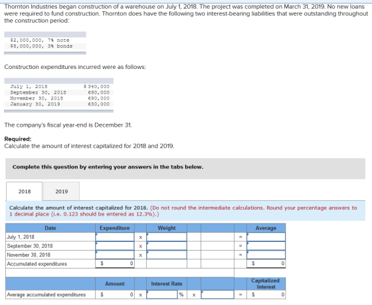Image resolution: width=372 pixels, height=305 pixels.
Task: Click the November 30, 2018 Expenditure field
Action: (115, 255)
